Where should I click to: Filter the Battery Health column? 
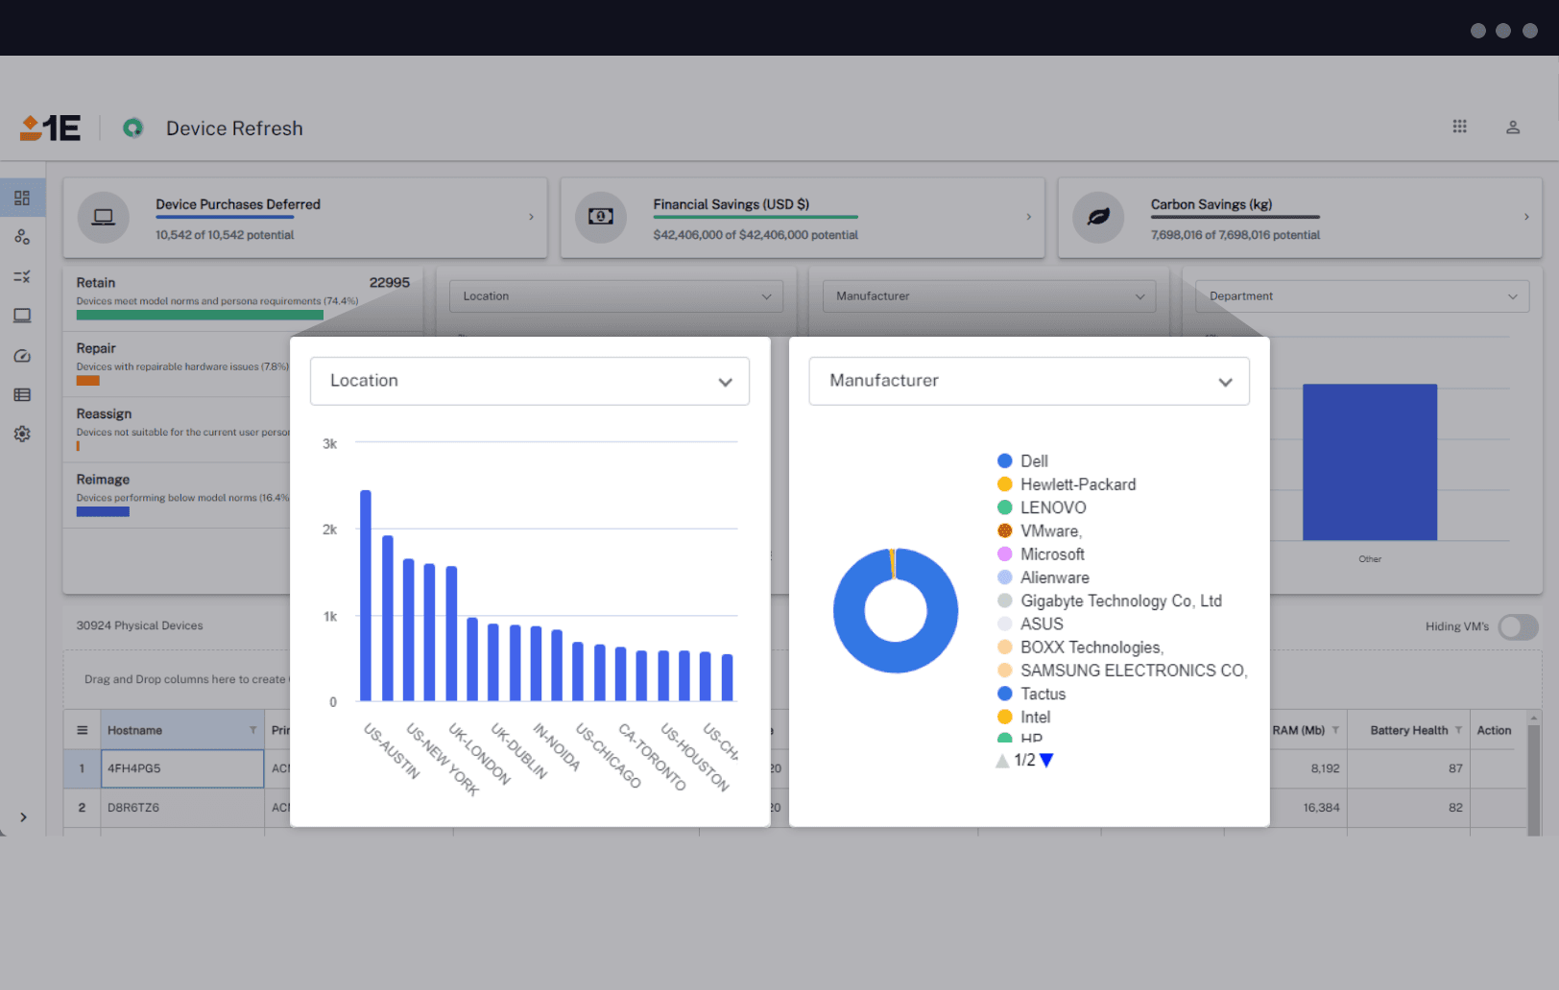(x=1457, y=730)
